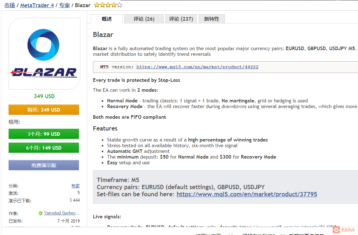The height and width of the screenshot is (235, 358).
Task: Open the 市场 breadcrumb link
Action: (10, 5)
